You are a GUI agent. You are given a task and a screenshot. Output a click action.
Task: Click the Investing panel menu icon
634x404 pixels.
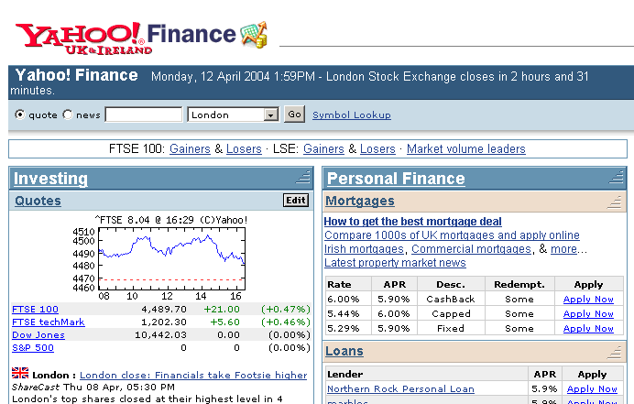(x=303, y=178)
